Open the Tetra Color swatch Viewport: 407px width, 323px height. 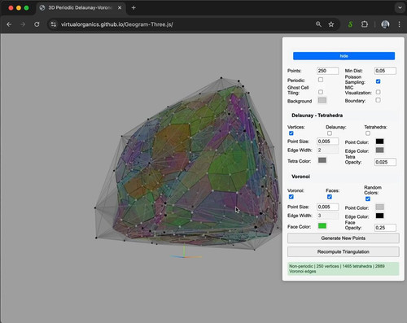click(x=322, y=160)
